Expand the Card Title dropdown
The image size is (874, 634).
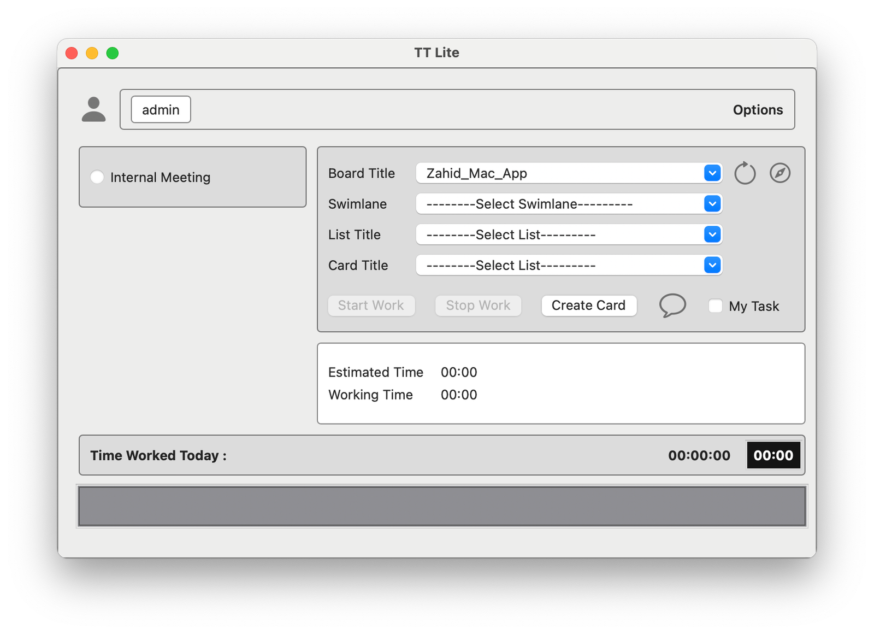click(x=712, y=265)
